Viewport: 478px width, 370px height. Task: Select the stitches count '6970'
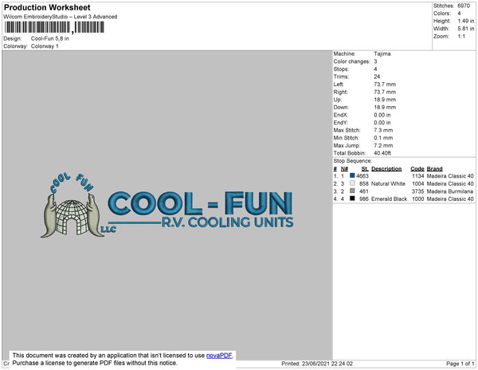pyautogui.click(x=464, y=6)
